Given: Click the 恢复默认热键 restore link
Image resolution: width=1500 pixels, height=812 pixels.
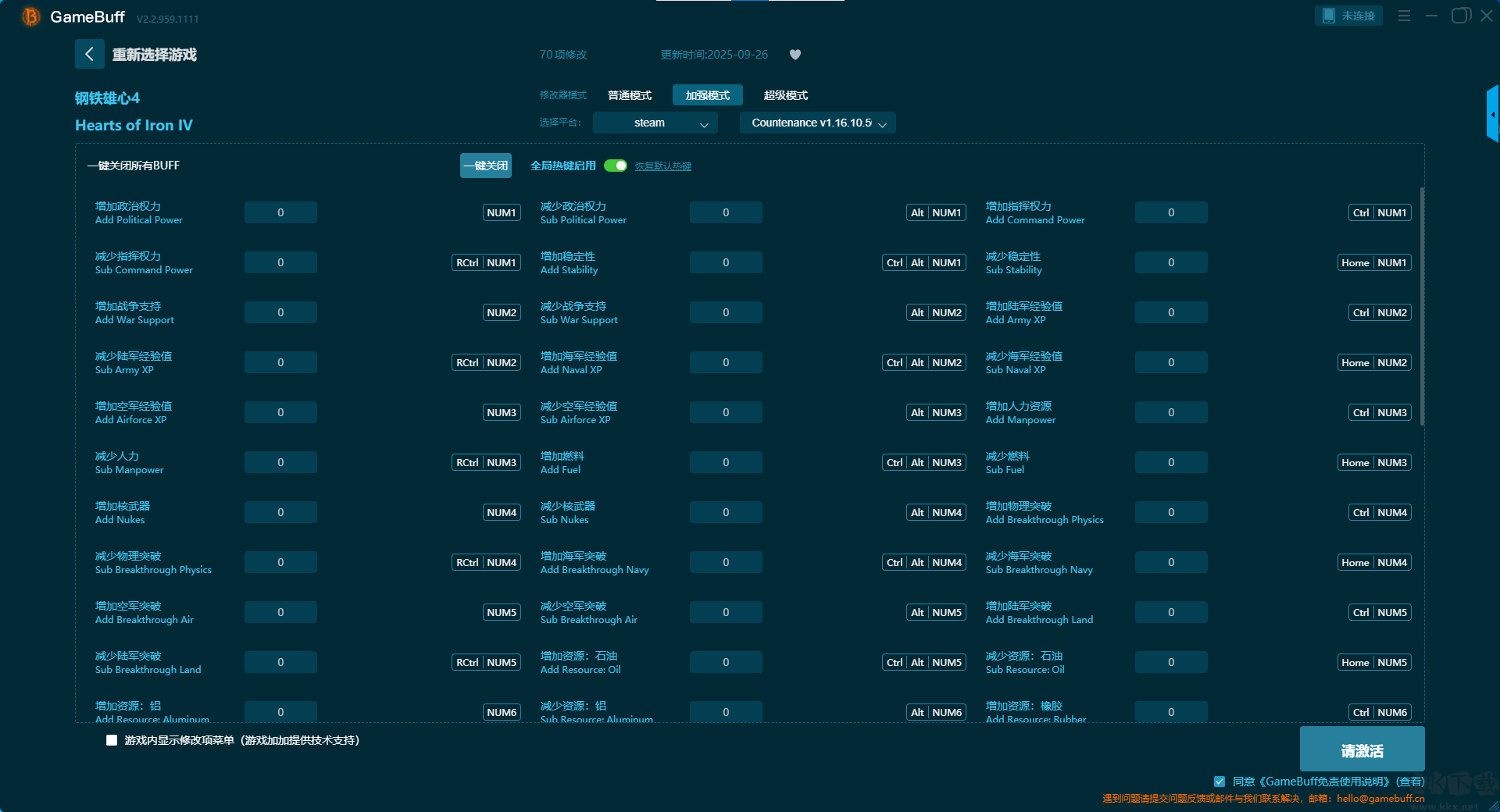Looking at the screenshot, I should (x=662, y=166).
